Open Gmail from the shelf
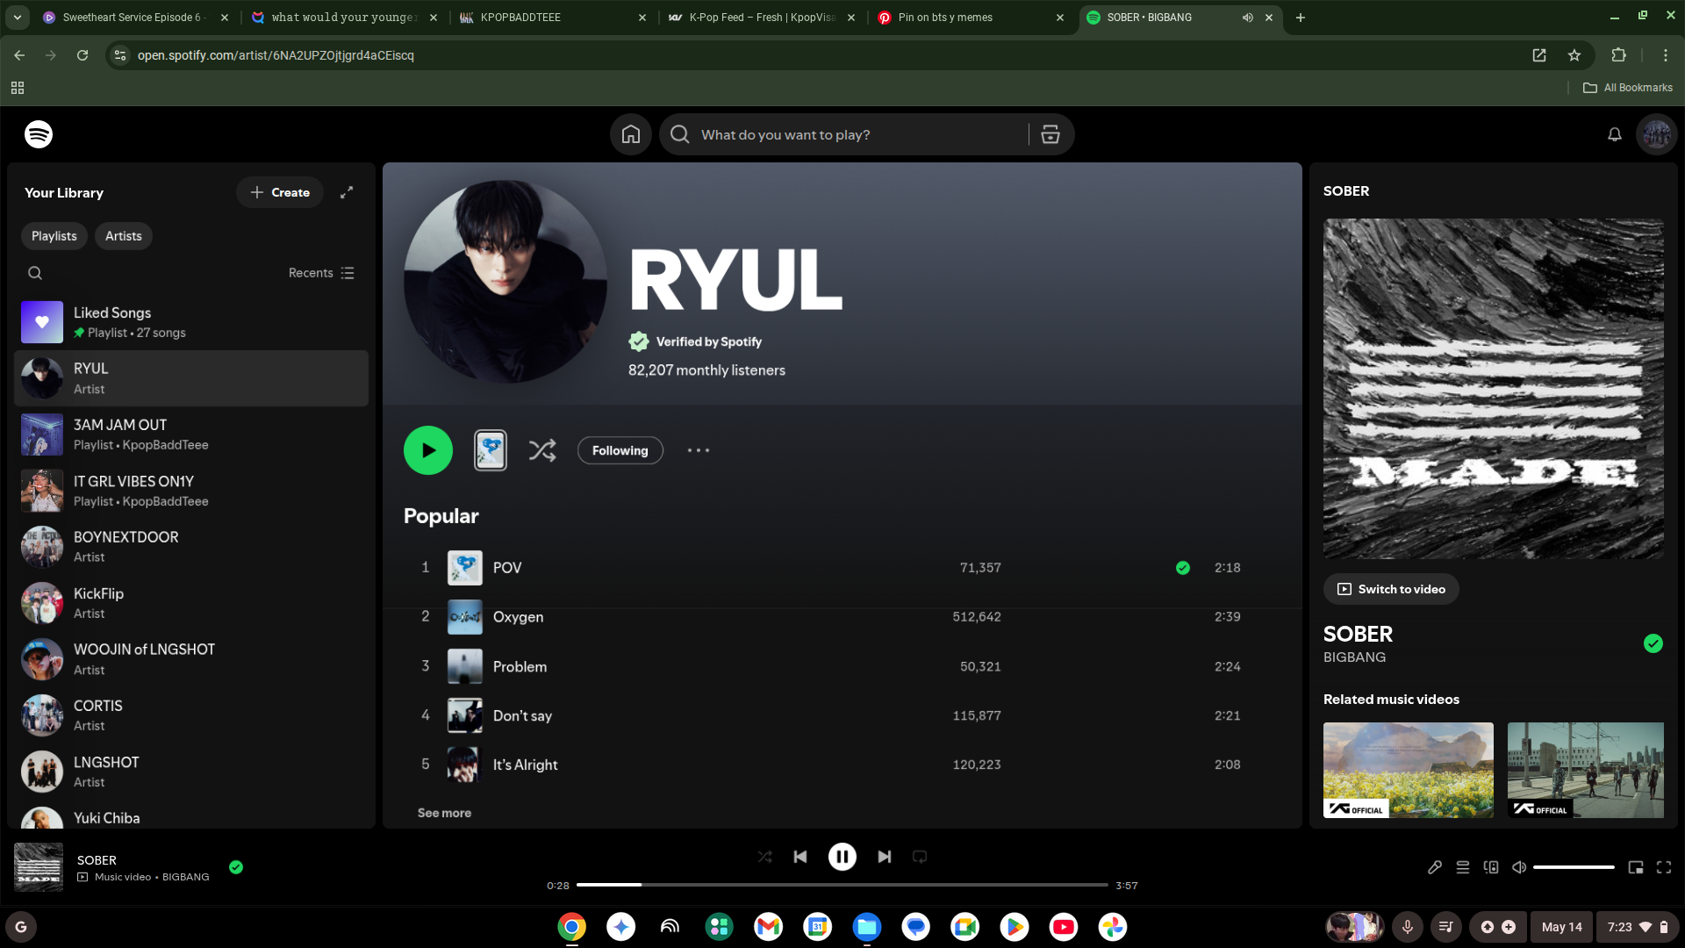The height and width of the screenshot is (948, 1685). (769, 927)
